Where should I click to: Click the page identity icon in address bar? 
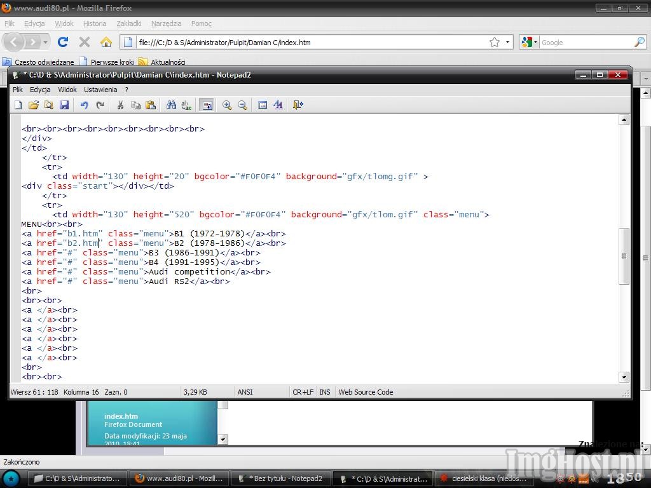click(128, 43)
